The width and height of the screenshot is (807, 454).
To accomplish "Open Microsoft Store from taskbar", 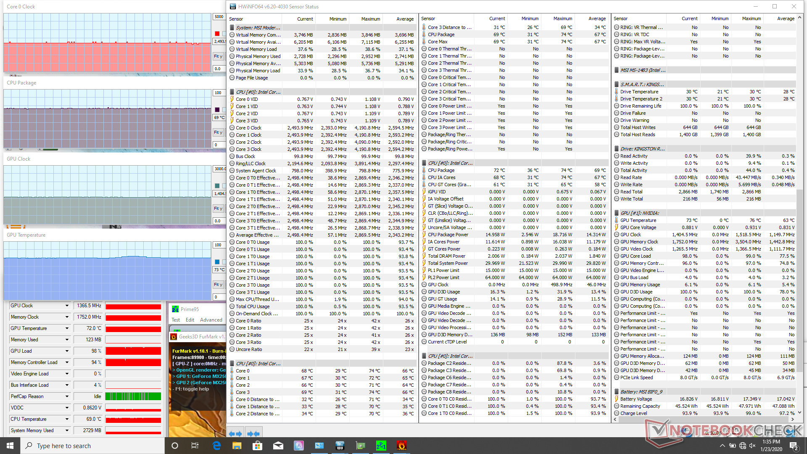I will pos(257,446).
